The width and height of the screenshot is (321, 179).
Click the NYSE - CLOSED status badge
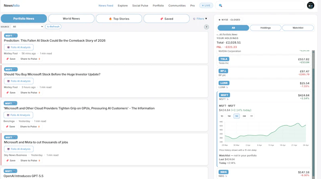(229, 20)
